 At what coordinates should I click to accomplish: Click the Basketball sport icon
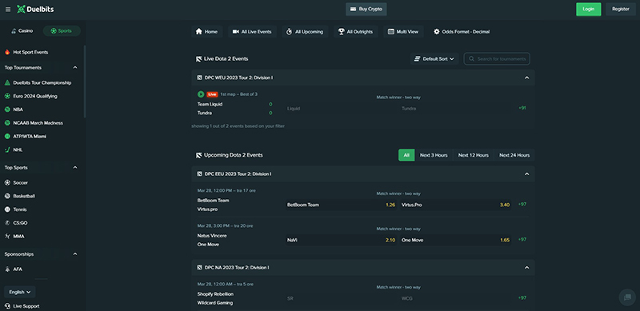pyautogui.click(x=7, y=196)
